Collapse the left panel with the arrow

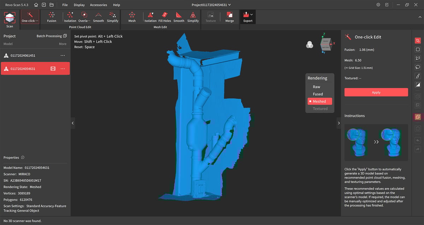pos(73,123)
